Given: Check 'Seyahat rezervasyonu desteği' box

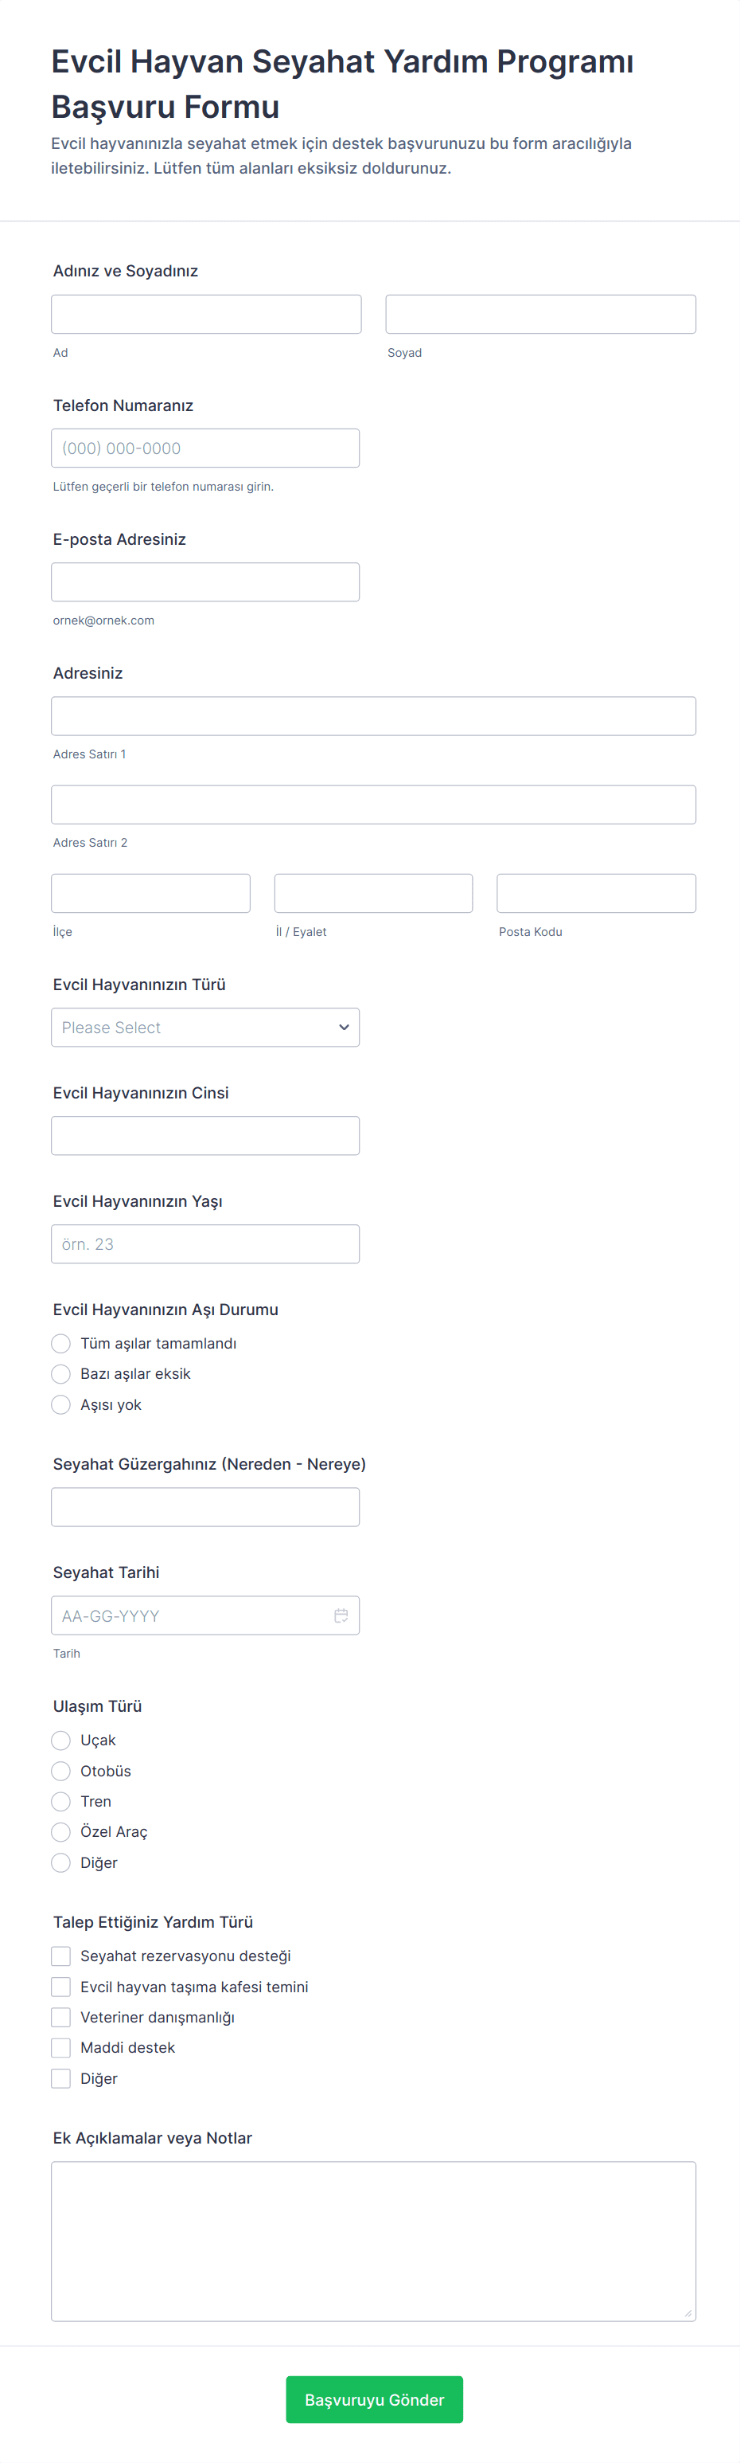Looking at the screenshot, I should 61,1956.
